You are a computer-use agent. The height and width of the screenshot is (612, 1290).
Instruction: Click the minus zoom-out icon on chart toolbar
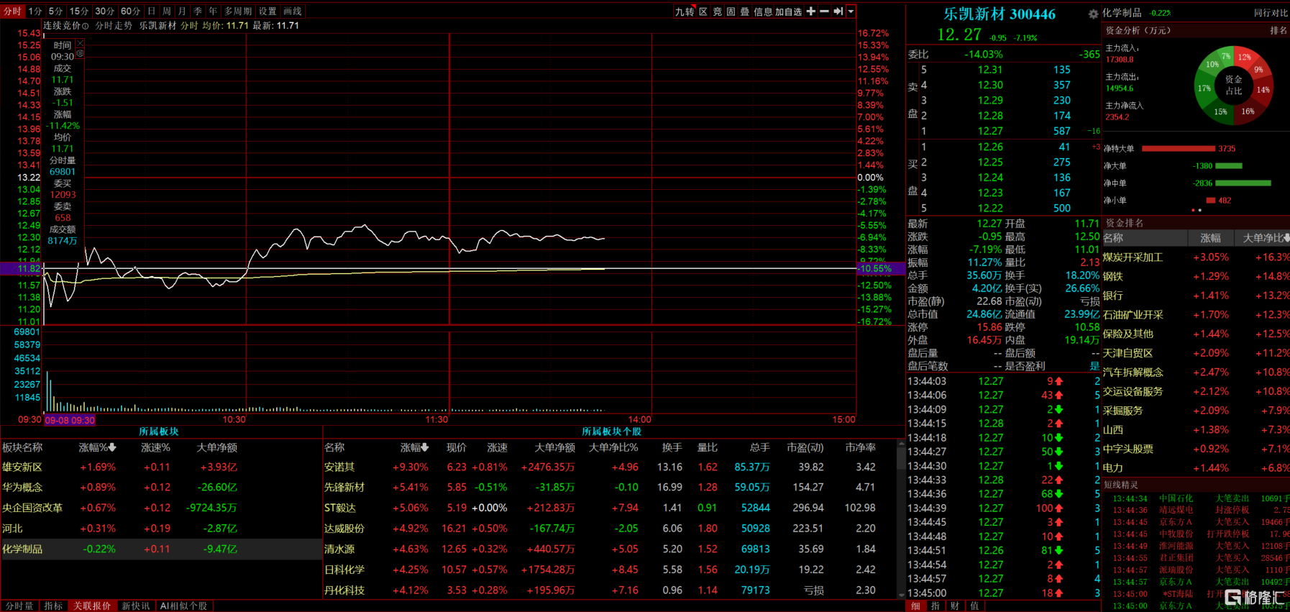[x=824, y=12]
